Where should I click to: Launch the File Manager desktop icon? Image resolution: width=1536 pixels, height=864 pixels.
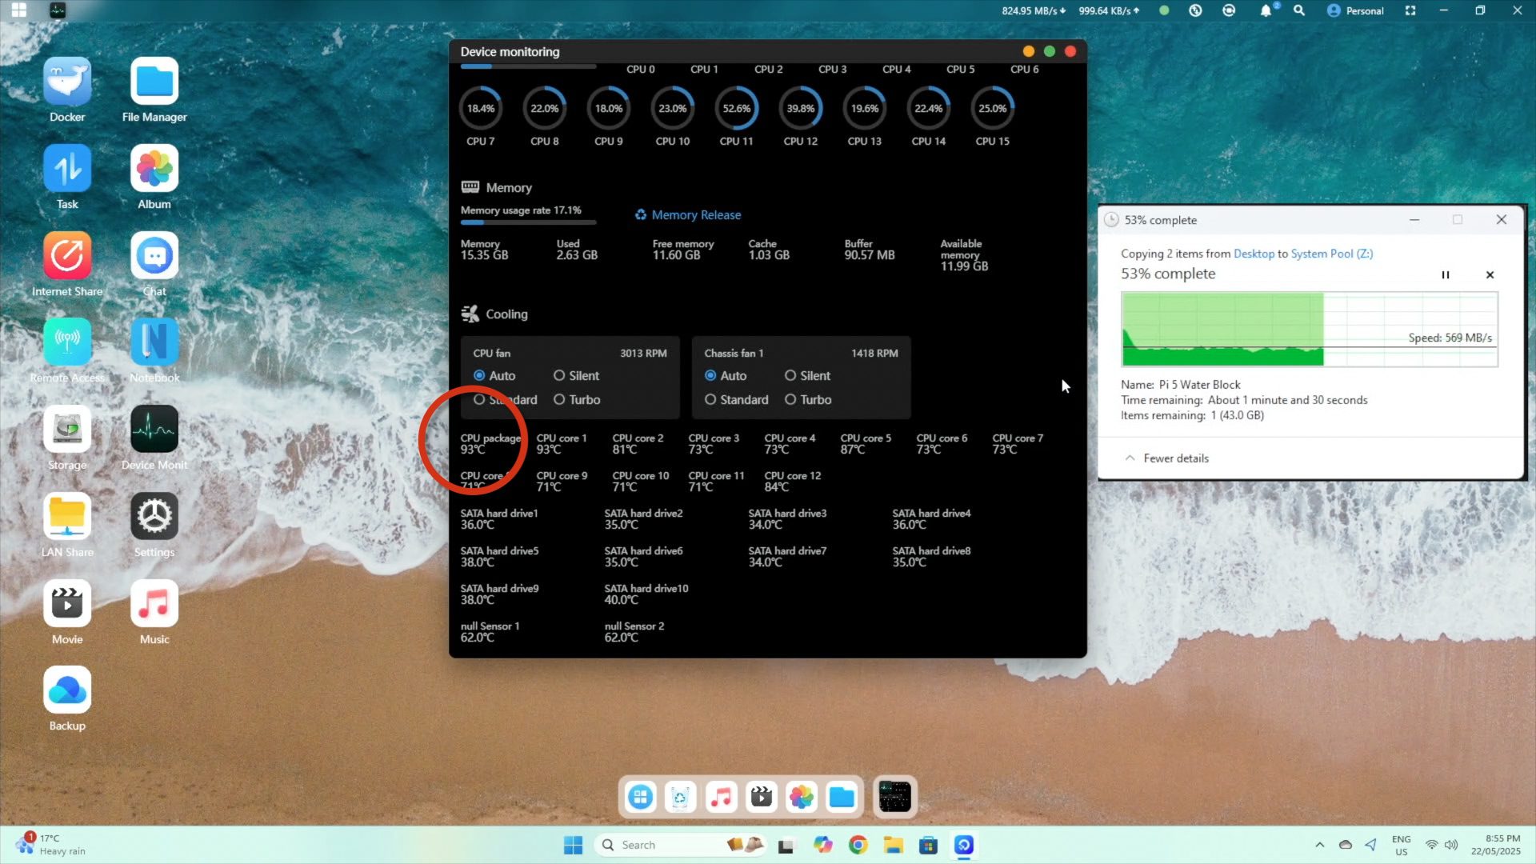(x=154, y=82)
